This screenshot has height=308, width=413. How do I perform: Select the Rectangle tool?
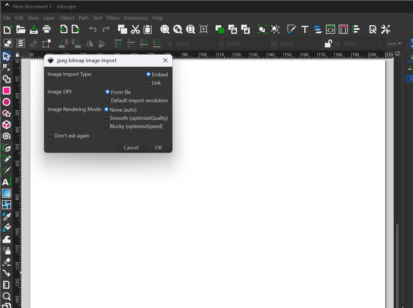click(7, 91)
